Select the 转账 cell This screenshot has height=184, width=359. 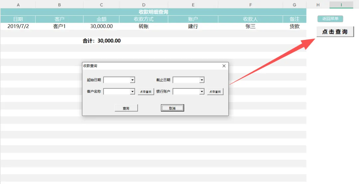point(144,26)
